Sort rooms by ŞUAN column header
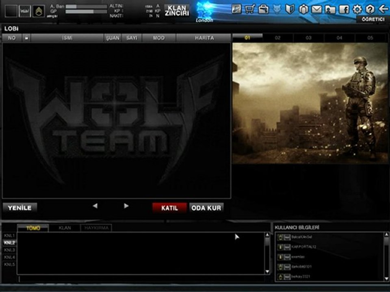390x292 pixels. (113, 38)
